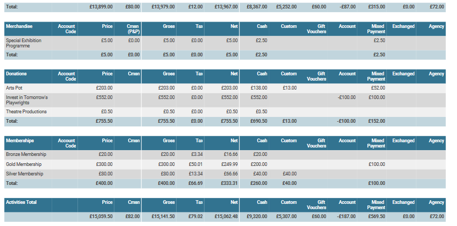Select Gold Membership Price £300.00
The width and height of the screenshot is (457, 226).
tap(104, 164)
